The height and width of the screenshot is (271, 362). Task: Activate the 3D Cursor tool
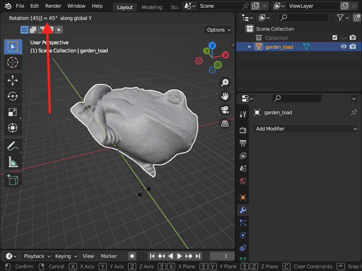13,62
